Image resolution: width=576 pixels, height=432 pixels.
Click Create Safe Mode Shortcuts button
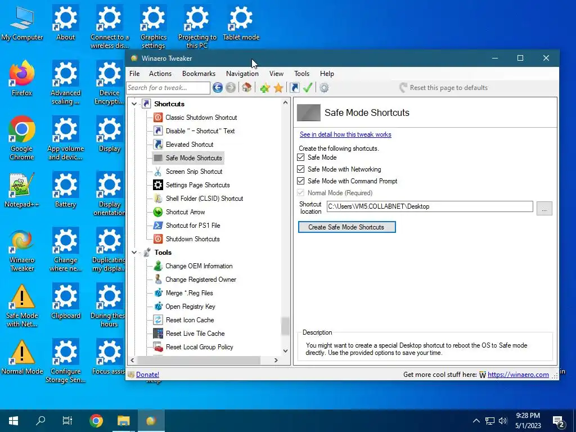coord(346,227)
